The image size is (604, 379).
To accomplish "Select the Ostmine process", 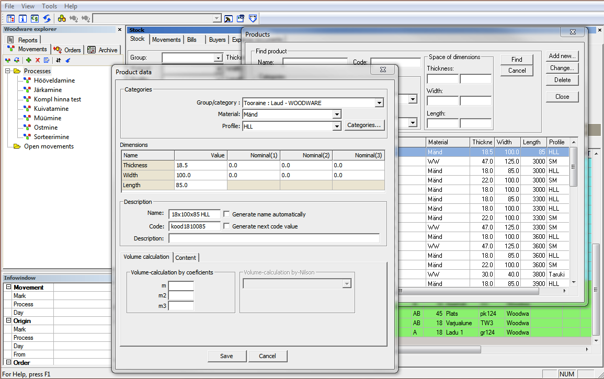I will tap(45, 128).
